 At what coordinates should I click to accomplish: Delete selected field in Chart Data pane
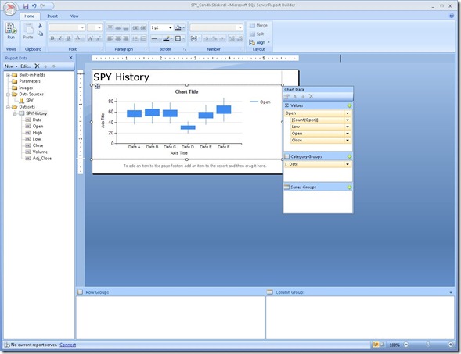[311, 96]
